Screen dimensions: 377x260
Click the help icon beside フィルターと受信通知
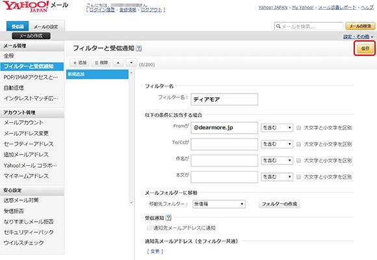pyautogui.click(x=138, y=48)
